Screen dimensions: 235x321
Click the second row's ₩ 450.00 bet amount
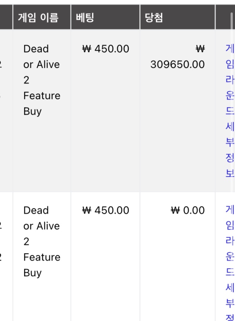[105, 211]
